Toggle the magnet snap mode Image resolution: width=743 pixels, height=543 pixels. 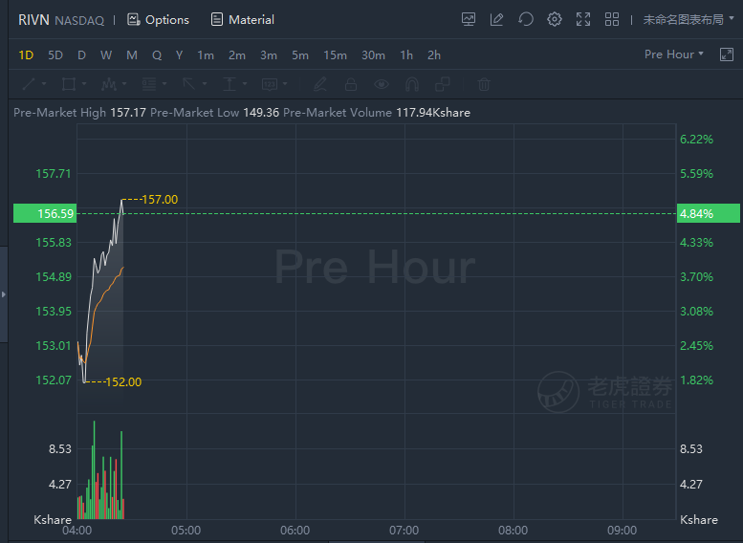pyautogui.click(x=412, y=84)
